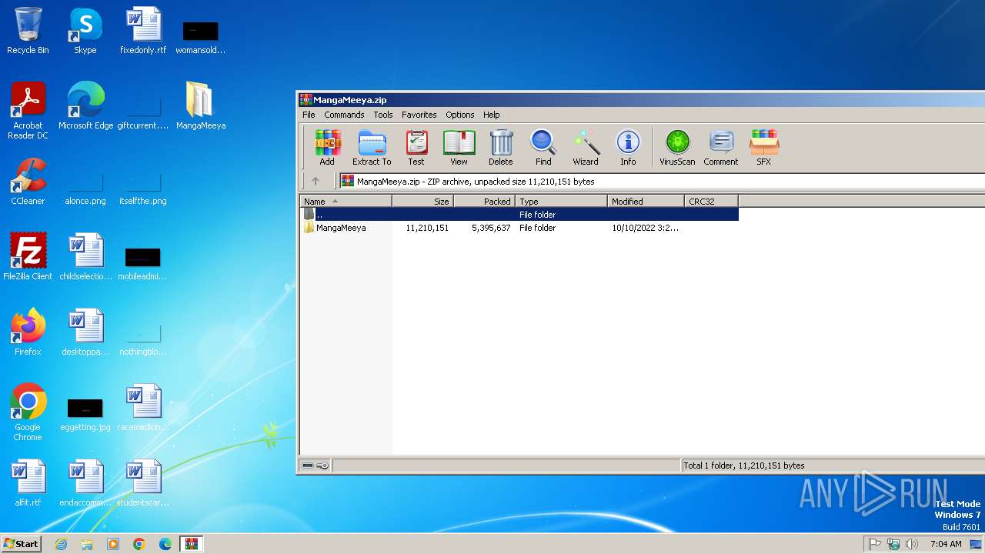985x554 pixels.
Task: Click the archive path address field
Action: 662,182
